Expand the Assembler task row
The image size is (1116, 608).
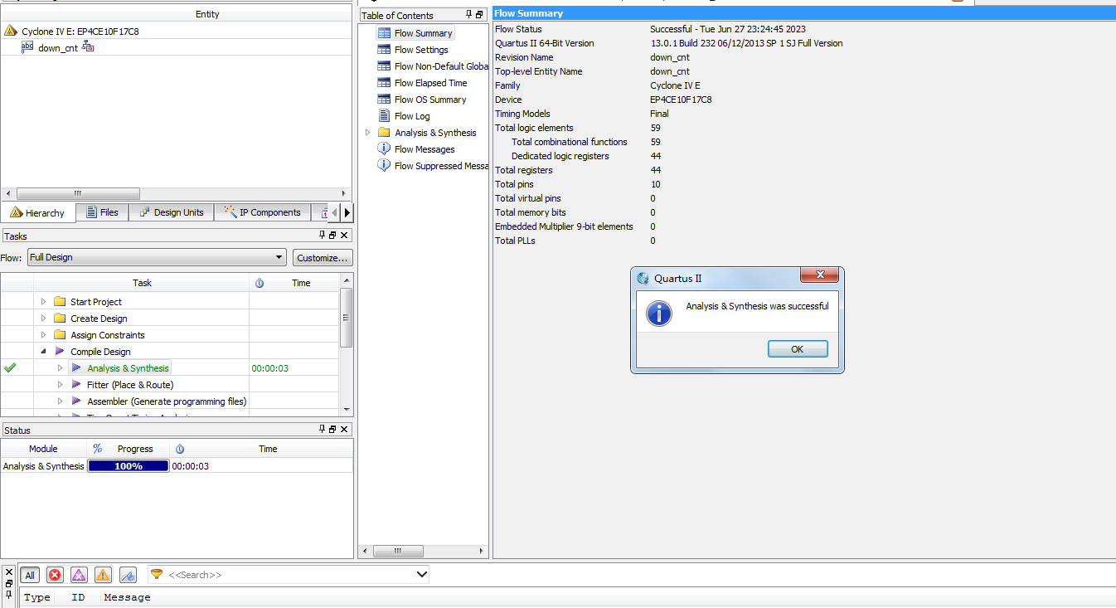[x=60, y=401]
